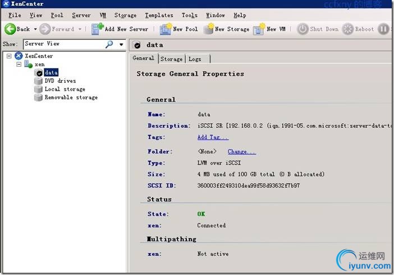The width and height of the screenshot is (394, 275).
Task: Switch to the Storage tab
Action: pos(171,59)
